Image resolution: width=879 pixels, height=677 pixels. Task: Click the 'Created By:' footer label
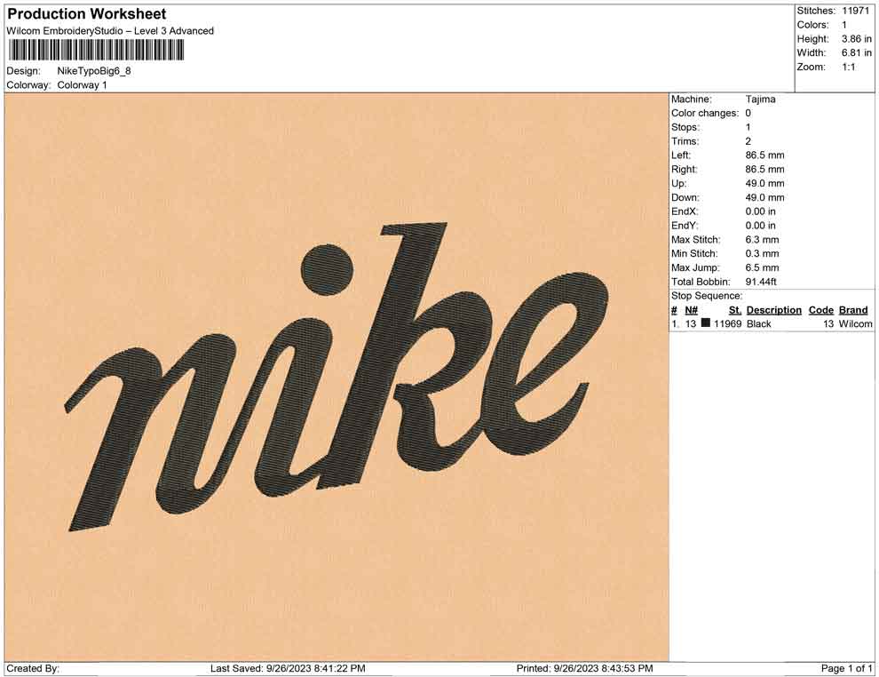click(x=33, y=669)
